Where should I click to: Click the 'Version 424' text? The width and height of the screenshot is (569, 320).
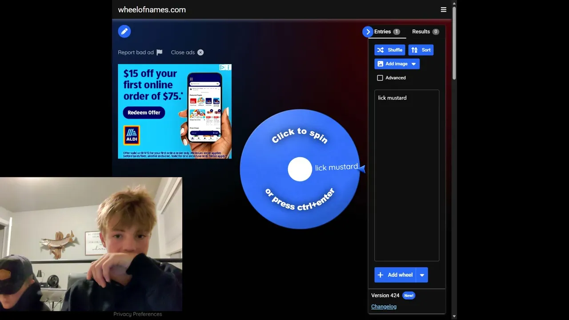tap(385, 296)
